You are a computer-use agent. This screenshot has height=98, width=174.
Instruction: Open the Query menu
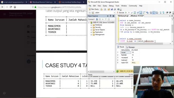(105, 6)
